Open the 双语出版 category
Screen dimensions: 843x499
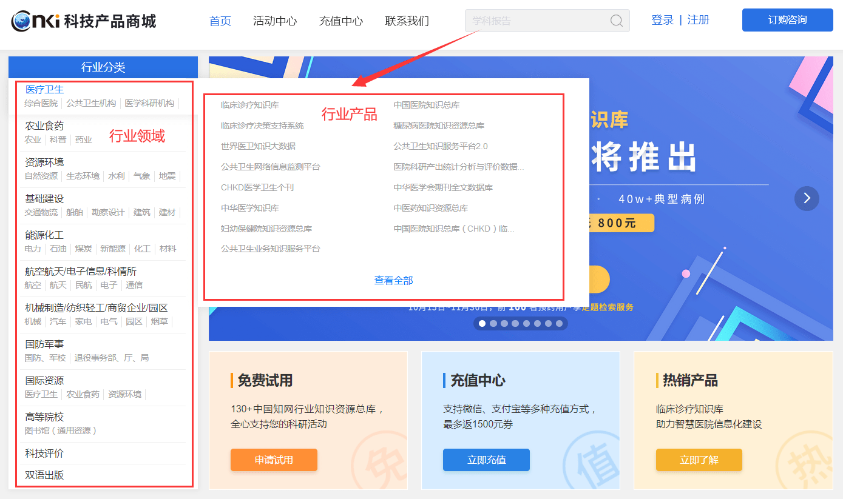[x=44, y=475]
